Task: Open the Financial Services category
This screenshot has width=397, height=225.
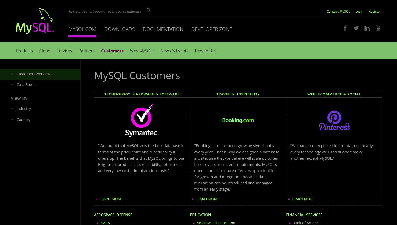Action: pyautogui.click(x=304, y=215)
